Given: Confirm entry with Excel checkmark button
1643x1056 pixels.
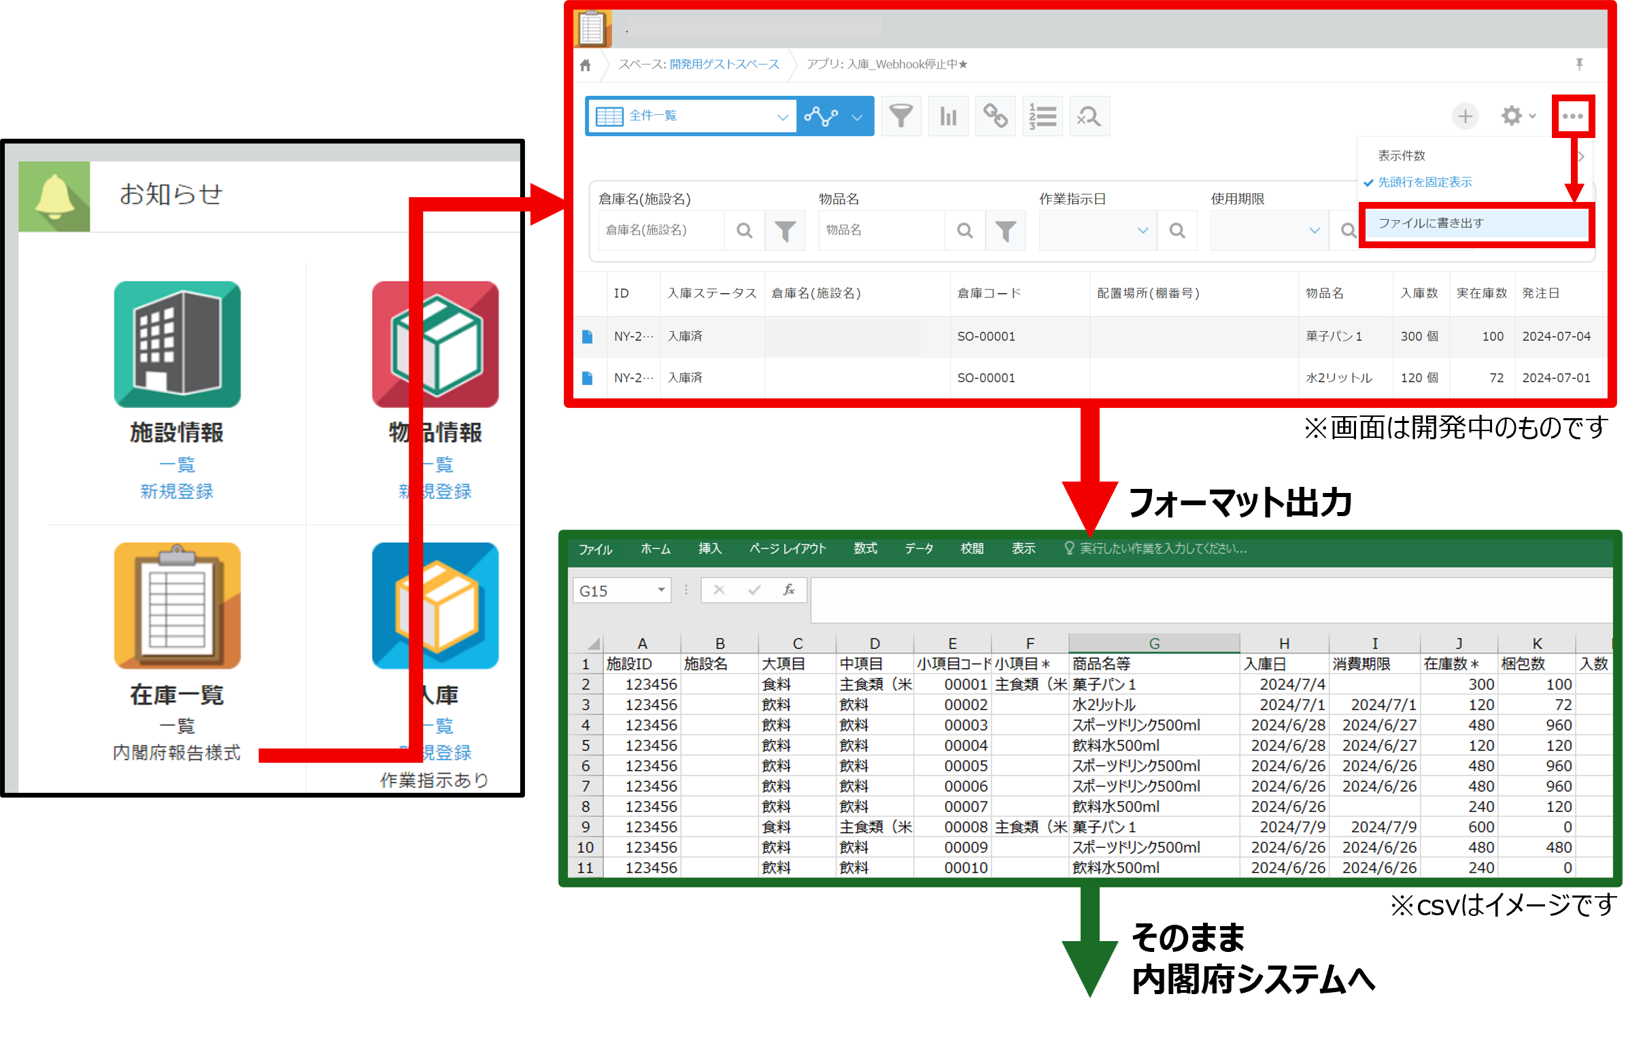Looking at the screenshot, I should (753, 590).
